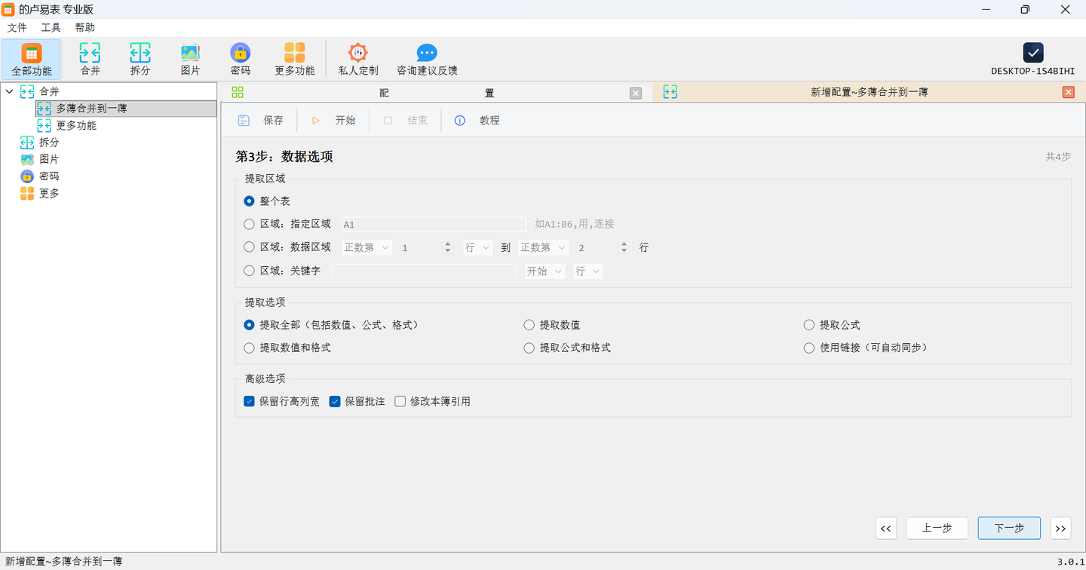Open the 行 dropdown before 到
This screenshot has width=1086, height=570.
tap(478, 247)
